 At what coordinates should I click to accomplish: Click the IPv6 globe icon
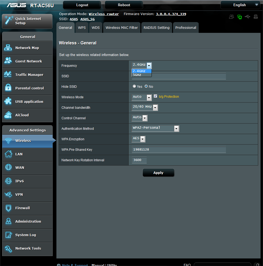[x=8, y=181]
